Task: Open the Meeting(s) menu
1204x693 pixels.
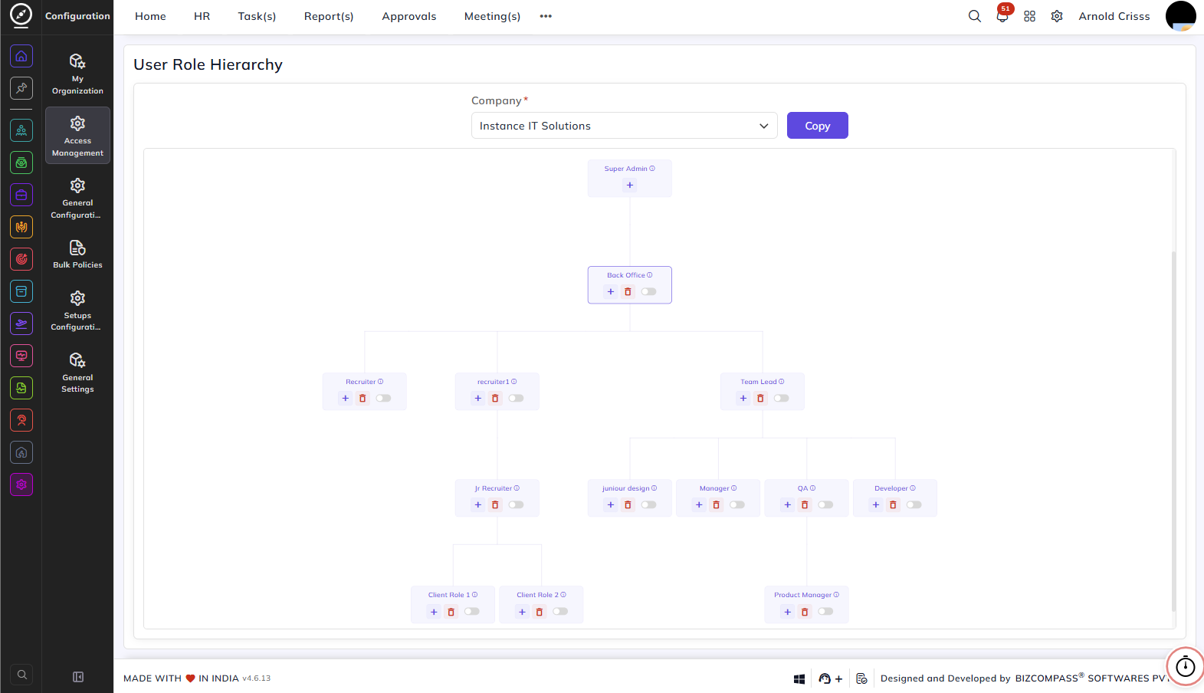Action: [492, 16]
